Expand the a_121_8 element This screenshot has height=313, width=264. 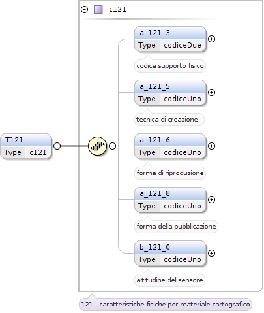[x=211, y=199]
